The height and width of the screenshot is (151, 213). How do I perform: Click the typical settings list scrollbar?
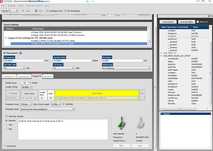(149, 41)
